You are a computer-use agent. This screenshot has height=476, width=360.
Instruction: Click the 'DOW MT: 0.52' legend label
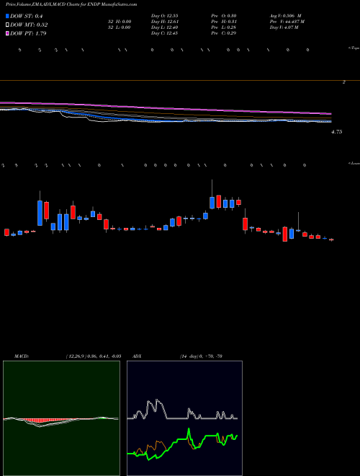pyautogui.click(x=29, y=25)
